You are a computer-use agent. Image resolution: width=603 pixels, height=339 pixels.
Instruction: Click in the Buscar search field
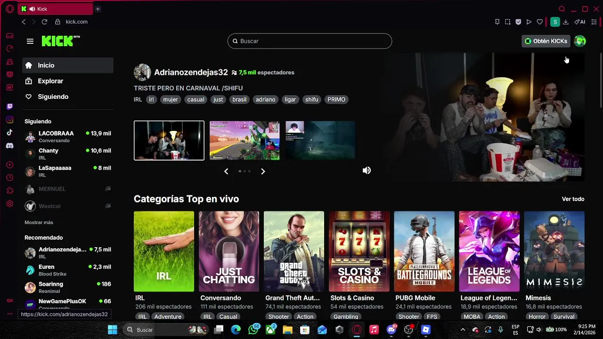[310, 41]
